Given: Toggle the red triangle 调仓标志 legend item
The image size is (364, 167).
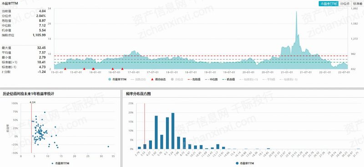Looking at the screenshot, I should (158, 79).
